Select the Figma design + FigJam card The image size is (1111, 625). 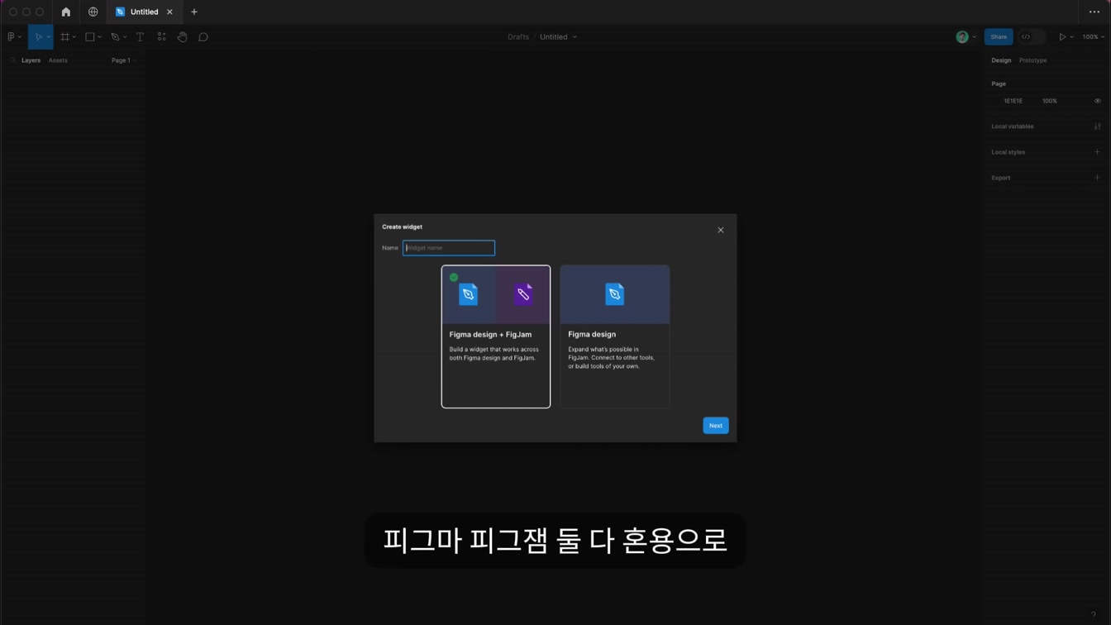(x=496, y=336)
